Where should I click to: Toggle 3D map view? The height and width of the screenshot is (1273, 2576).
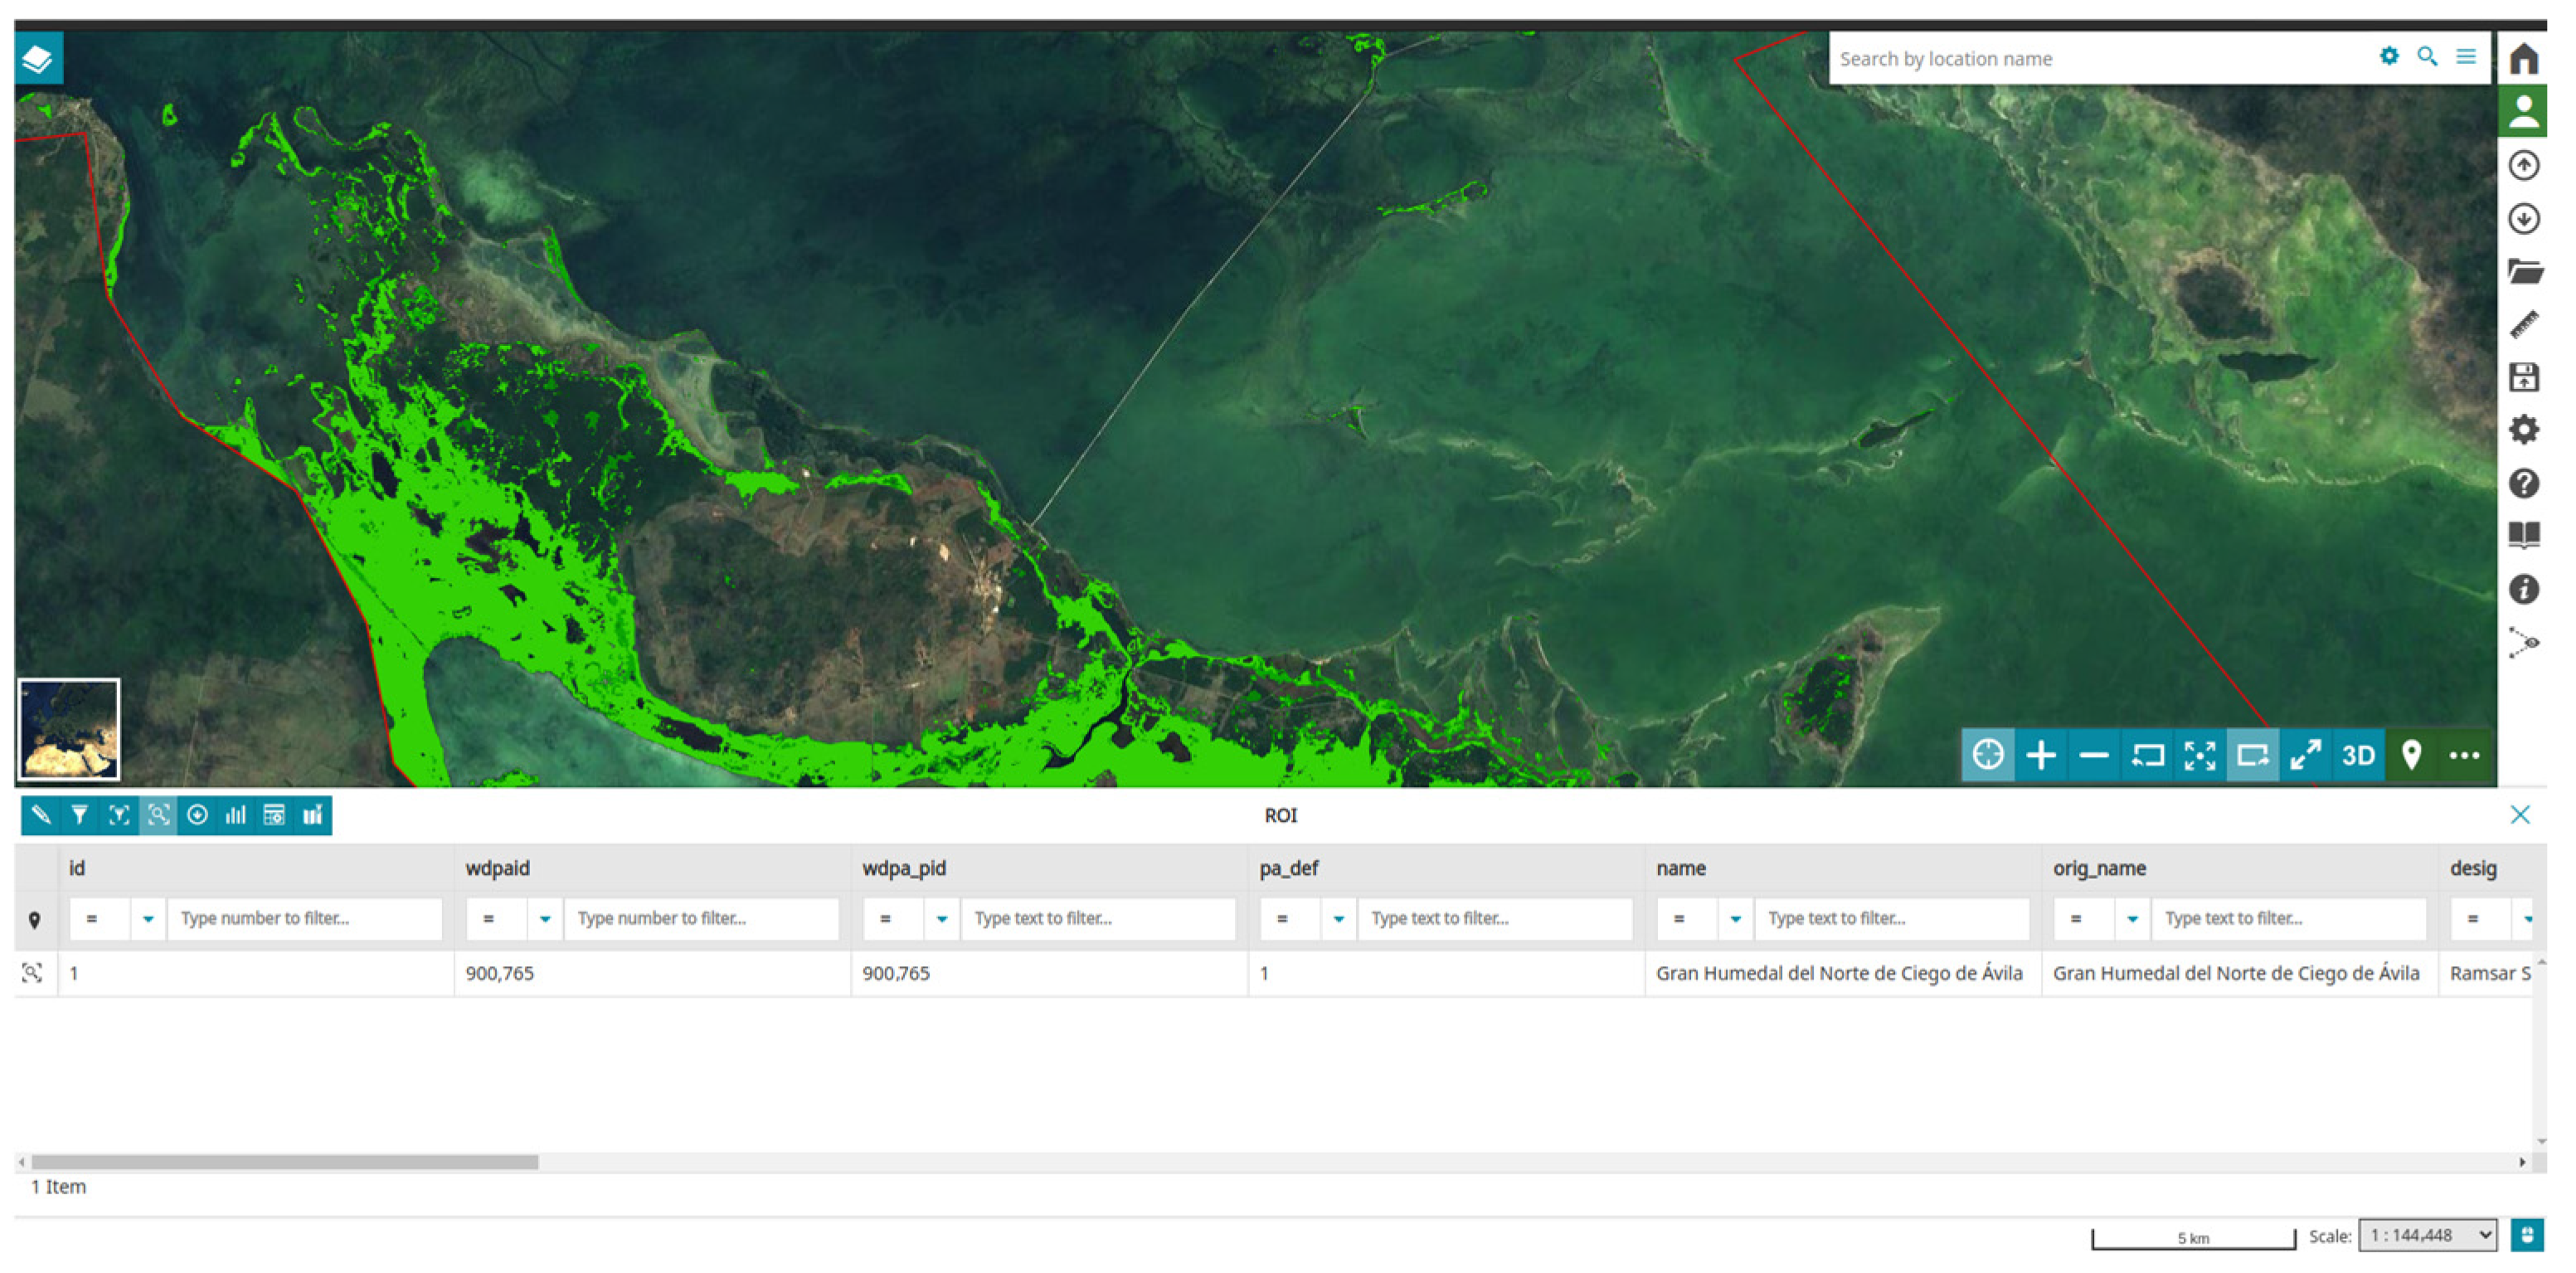point(2357,755)
